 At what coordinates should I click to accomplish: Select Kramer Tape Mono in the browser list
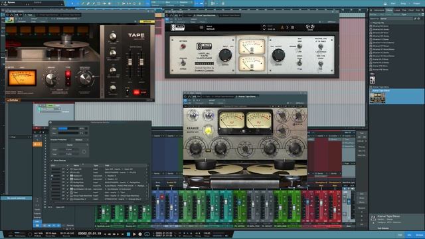click(x=381, y=87)
